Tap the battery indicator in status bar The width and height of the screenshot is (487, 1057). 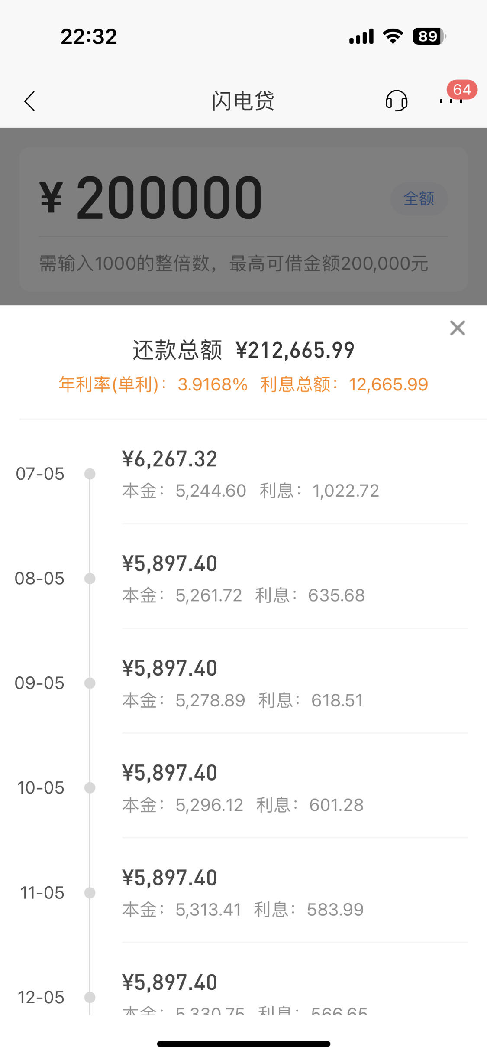[429, 36]
